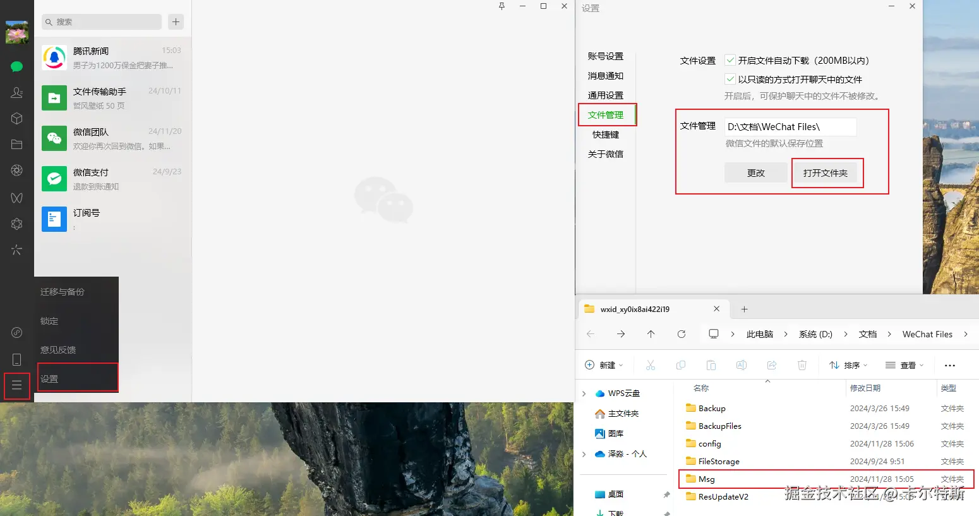
Task: Switch to 消息通知 in Settings
Action: click(x=605, y=76)
